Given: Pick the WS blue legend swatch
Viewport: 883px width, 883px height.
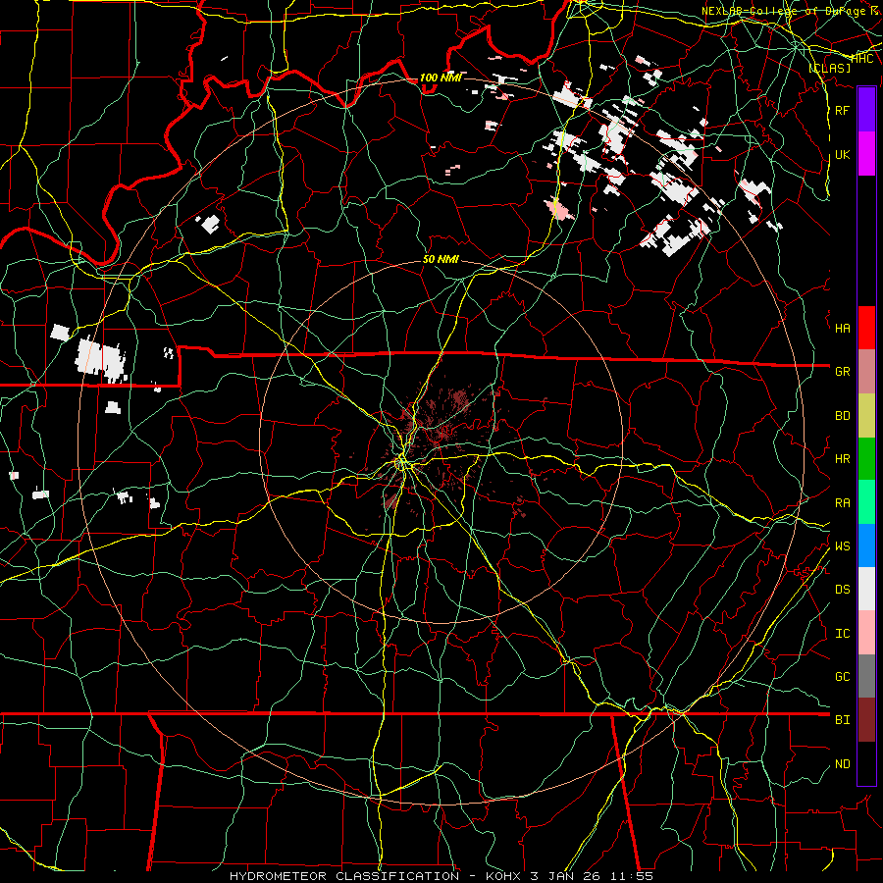Looking at the screenshot, I should (866, 545).
